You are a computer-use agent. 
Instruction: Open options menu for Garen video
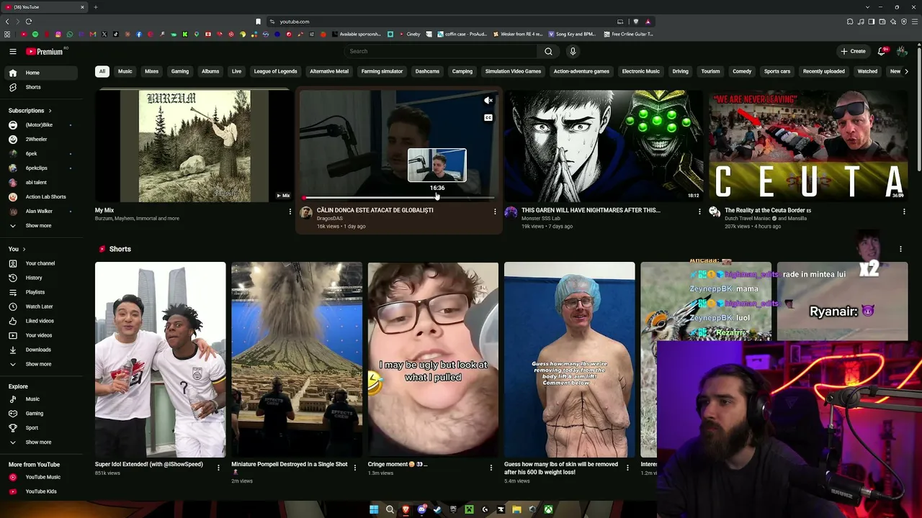(x=699, y=212)
